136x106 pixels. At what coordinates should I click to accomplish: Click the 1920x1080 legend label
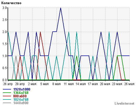point(22,89)
